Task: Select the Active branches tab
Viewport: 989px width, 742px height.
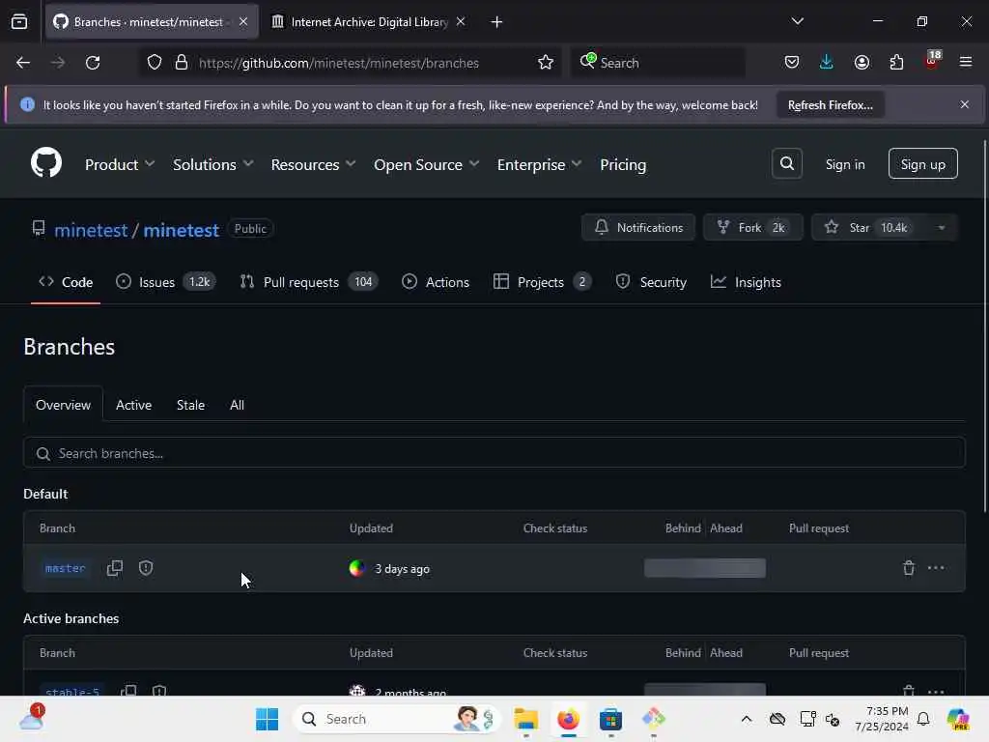Action: (133, 405)
